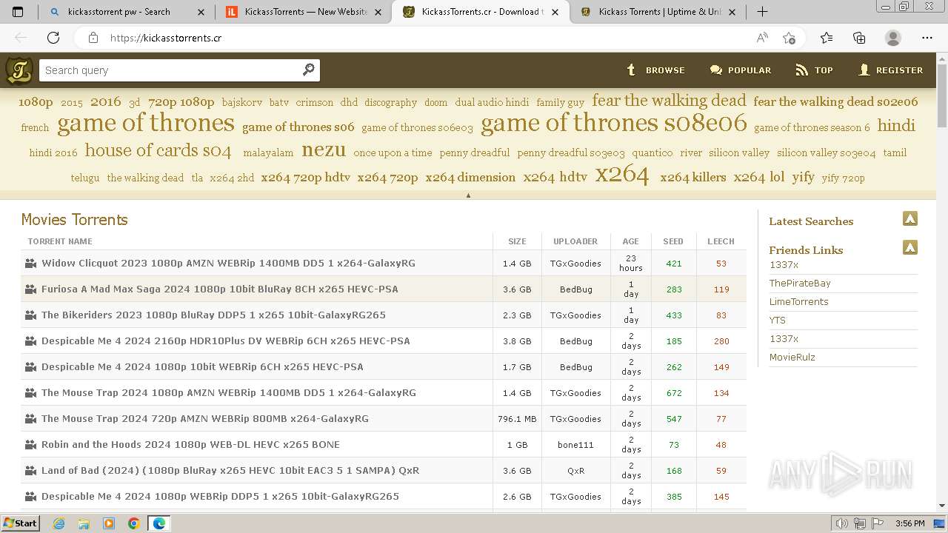Collapse the Latest Searches panel
This screenshot has height=533, width=948.
(x=910, y=218)
